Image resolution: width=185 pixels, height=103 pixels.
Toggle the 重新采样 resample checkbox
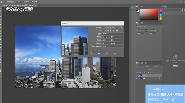pos(93,46)
